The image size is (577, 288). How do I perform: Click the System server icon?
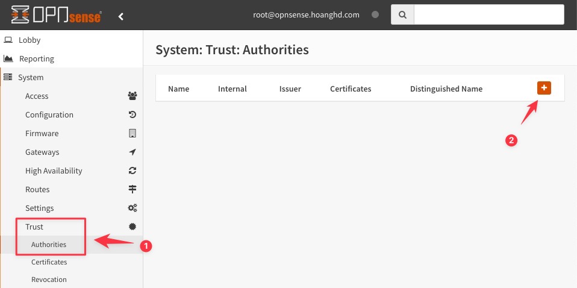point(8,77)
